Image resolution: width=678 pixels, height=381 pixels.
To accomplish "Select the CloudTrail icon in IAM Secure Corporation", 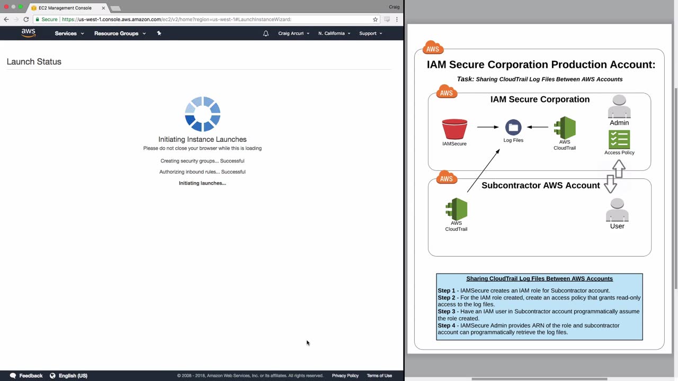I will [x=565, y=128].
